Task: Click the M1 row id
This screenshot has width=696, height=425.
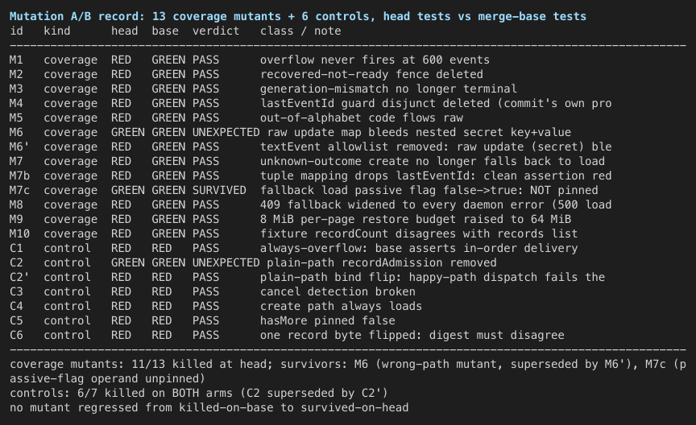Action: click(x=16, y=60)
